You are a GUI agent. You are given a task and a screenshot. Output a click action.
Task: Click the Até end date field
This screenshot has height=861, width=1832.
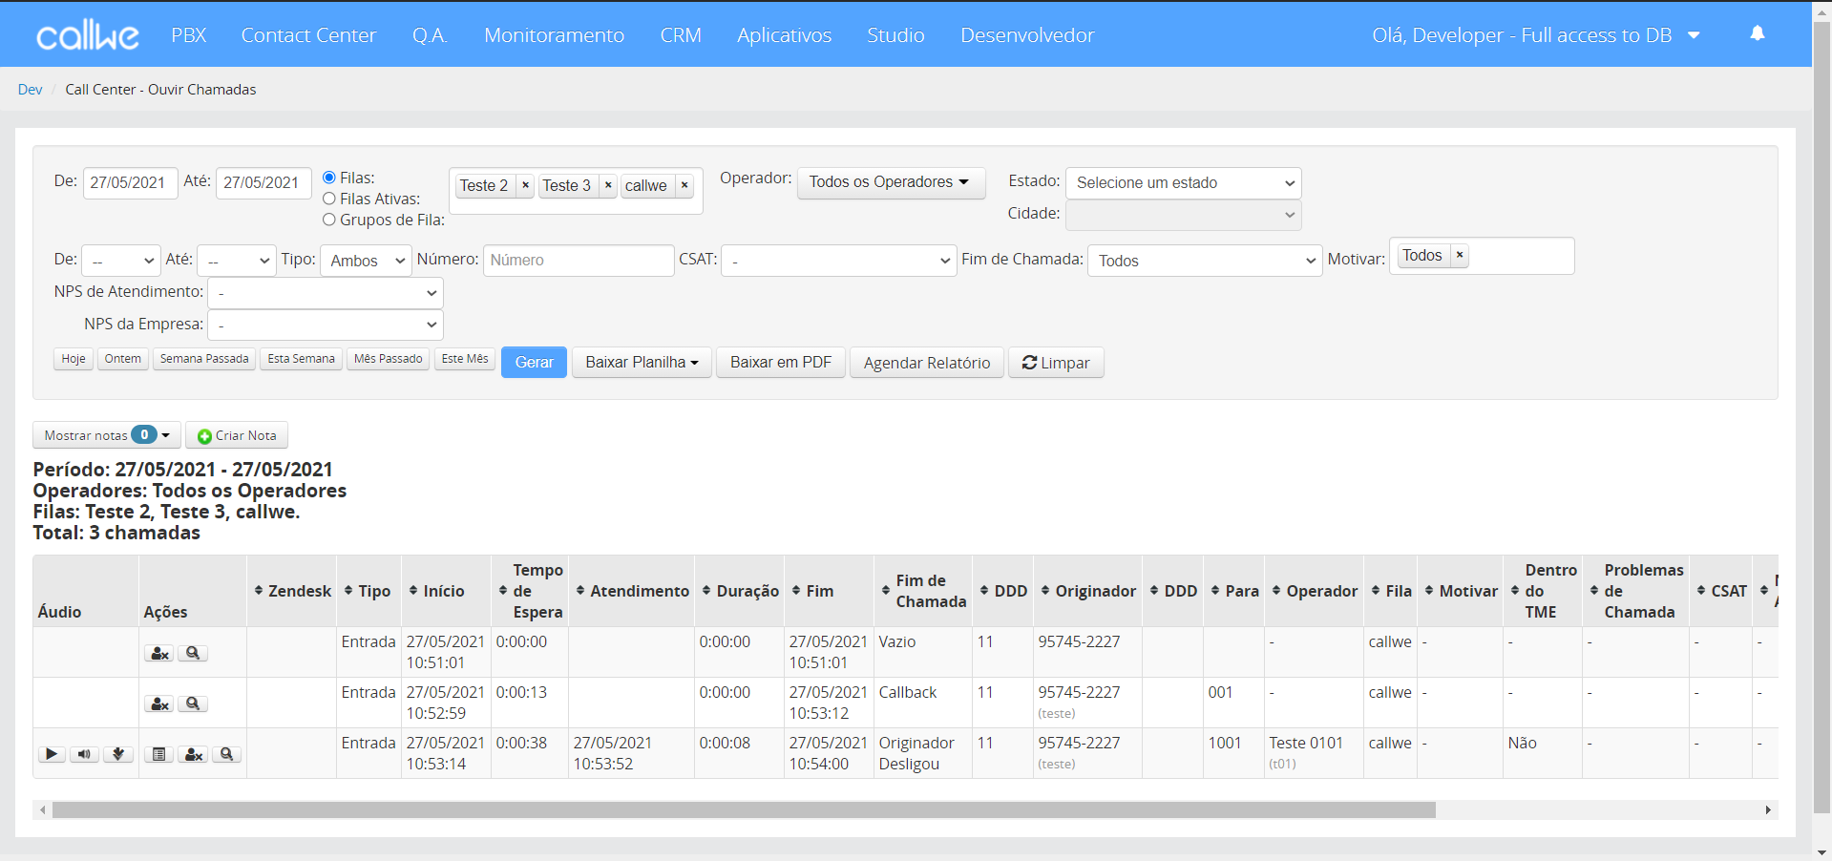click(263, 182)
